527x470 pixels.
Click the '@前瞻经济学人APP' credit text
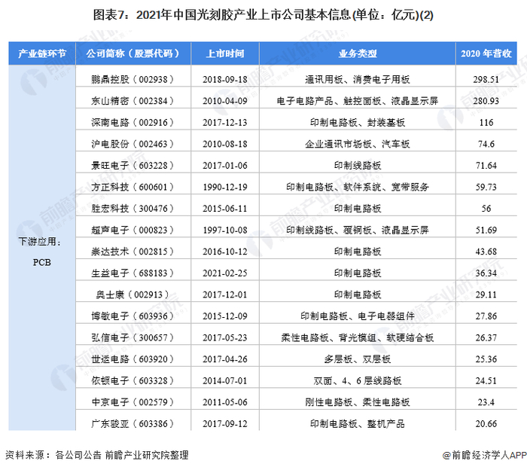click(x=484, y=455)
